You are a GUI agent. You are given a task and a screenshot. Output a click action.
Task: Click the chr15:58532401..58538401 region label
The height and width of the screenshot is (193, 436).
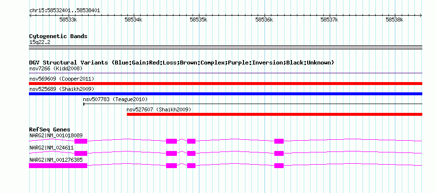(x=65, y=11)
